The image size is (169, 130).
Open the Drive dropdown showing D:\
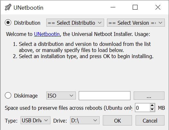pyautogui.click(x=85, y=120)
